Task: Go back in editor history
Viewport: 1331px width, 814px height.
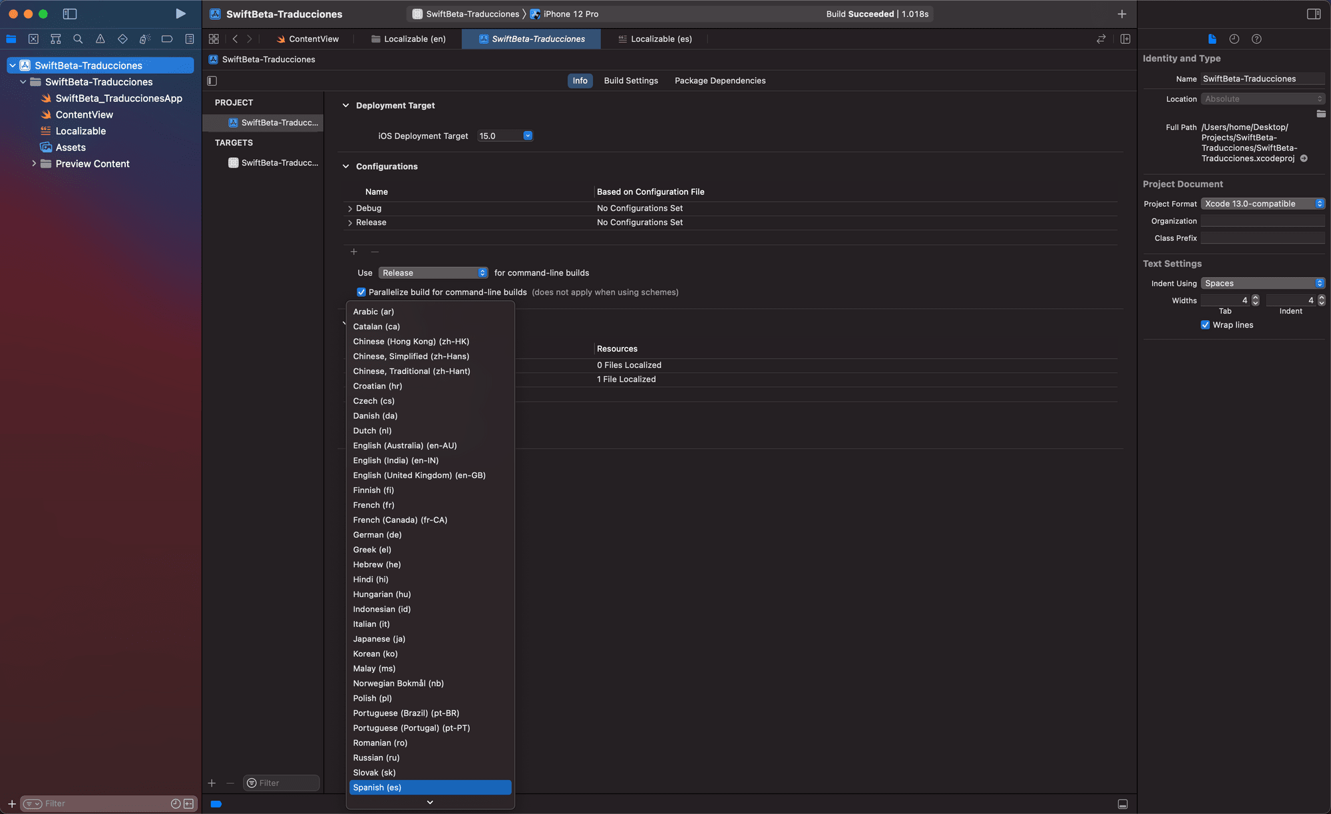Action: [x=235, y=39]
